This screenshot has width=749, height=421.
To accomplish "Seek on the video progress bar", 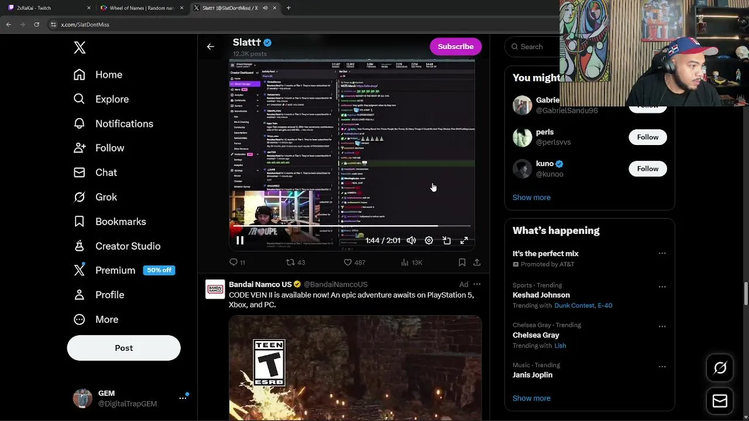I will pyautogui.click(x=352, y=226).
